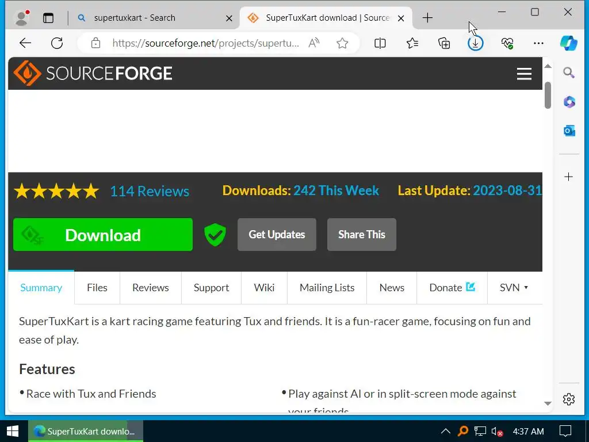This screenshot has width=589, height=442.
Task: Open the network tray icon
Action: point(480,431)
